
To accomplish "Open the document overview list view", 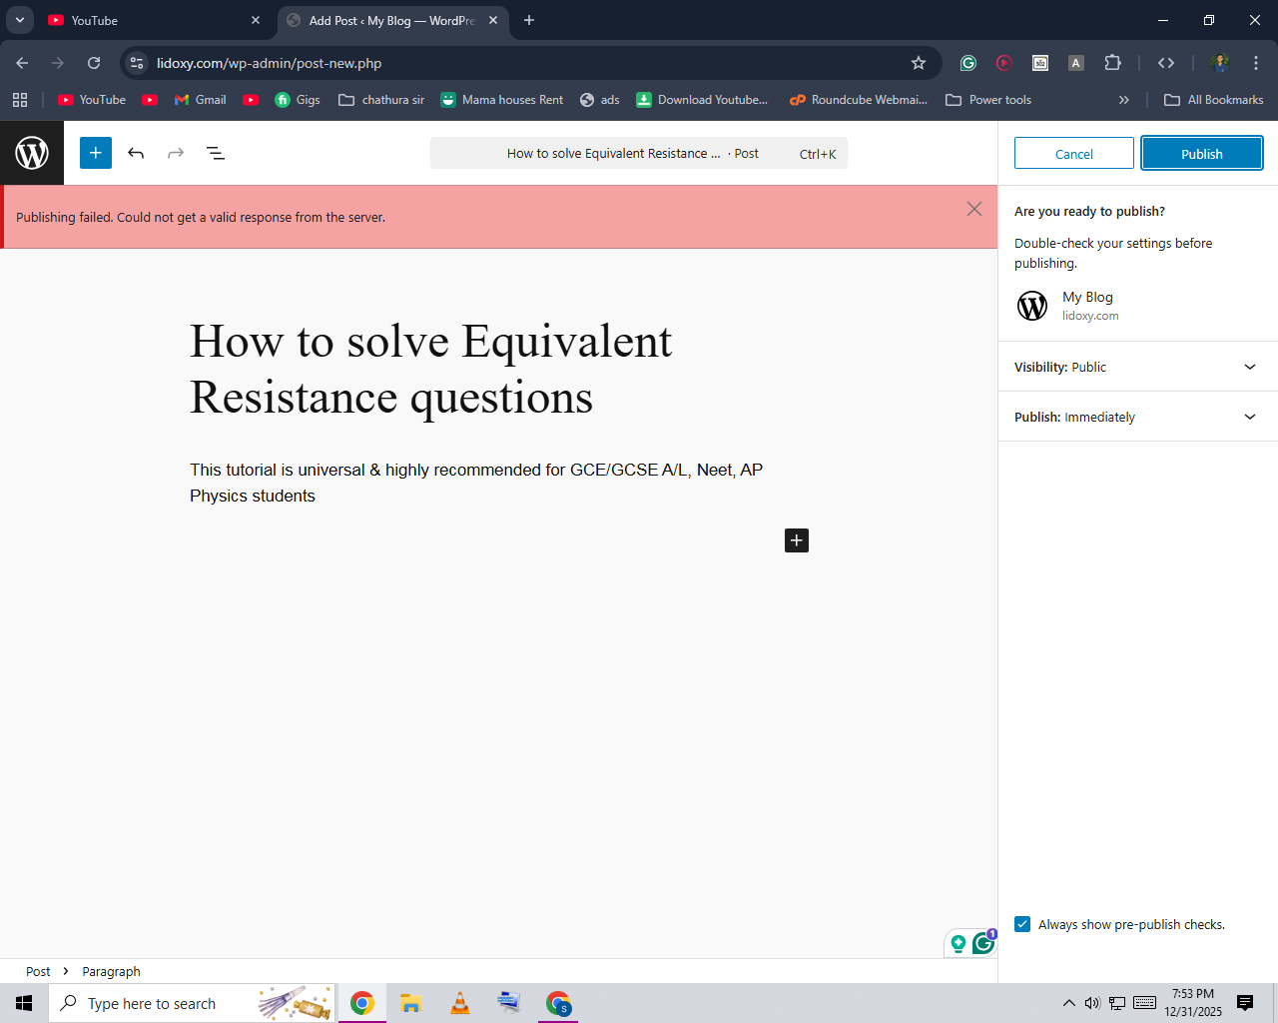I will pyautogui.click(x=216, y=153).
